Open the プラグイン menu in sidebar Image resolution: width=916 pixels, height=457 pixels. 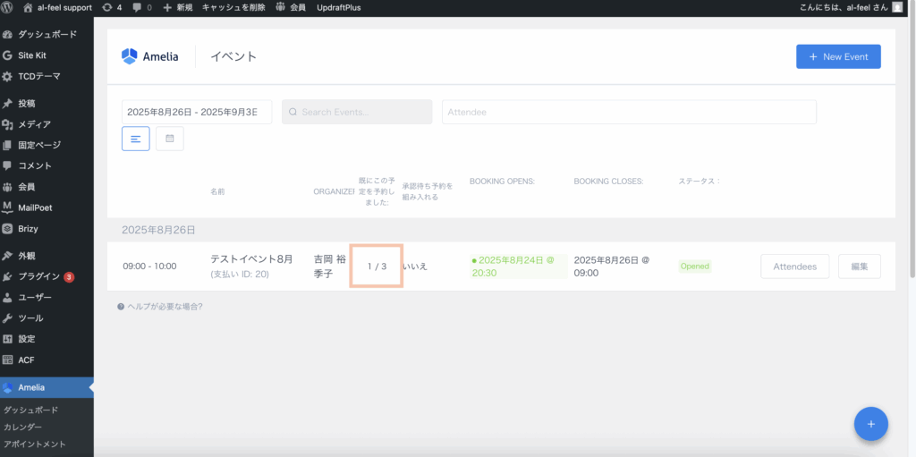(39, 276)
